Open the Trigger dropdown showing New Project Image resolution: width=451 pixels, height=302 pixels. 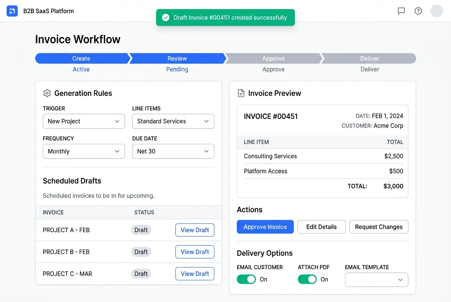pyautogui.click(x=83, y=121)
